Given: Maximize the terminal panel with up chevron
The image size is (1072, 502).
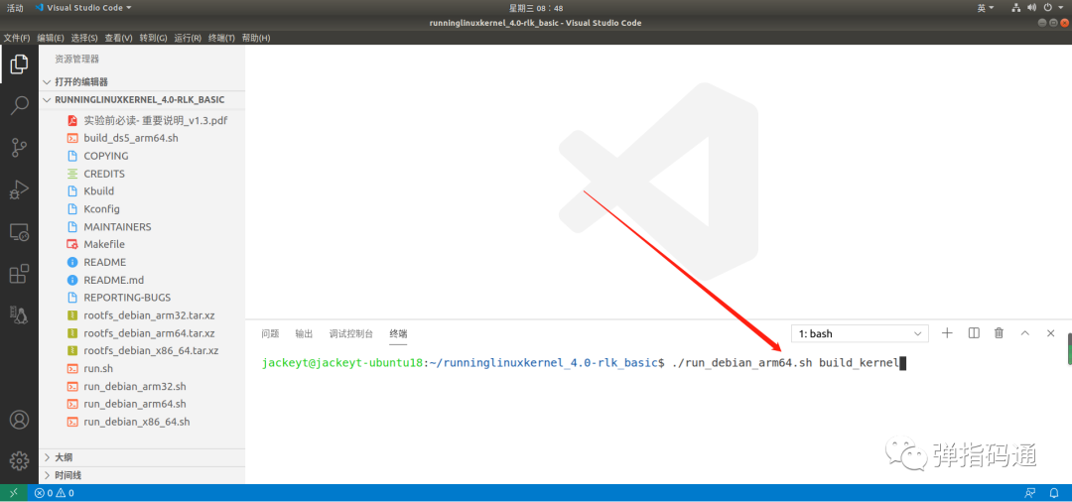Looking at the screenshot, I should [x=1024, y=333].
